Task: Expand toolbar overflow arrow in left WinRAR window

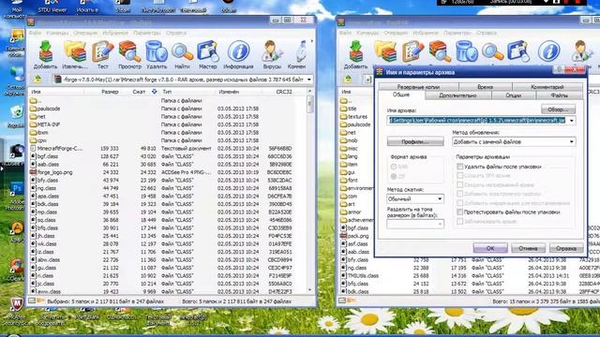Action: tap(312, 41)
